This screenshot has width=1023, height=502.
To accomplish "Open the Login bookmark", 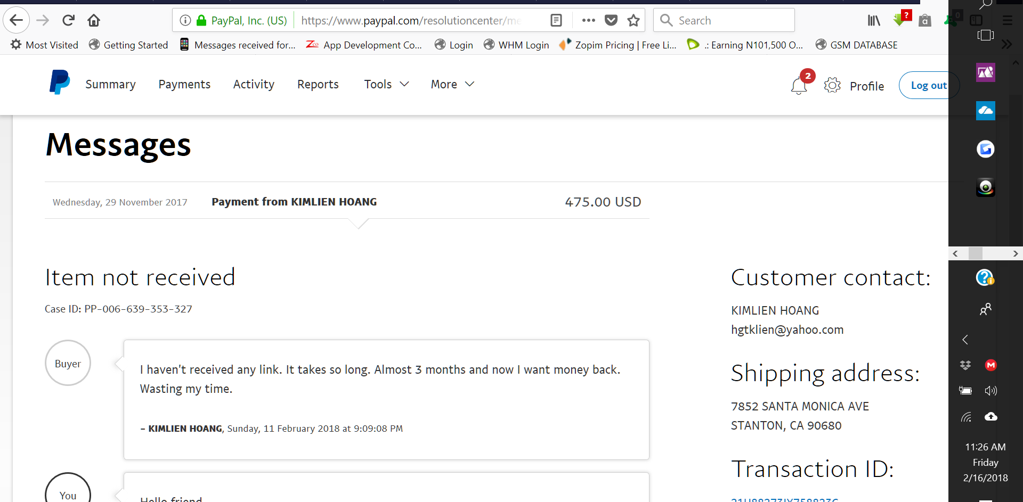I will (453, 45).
